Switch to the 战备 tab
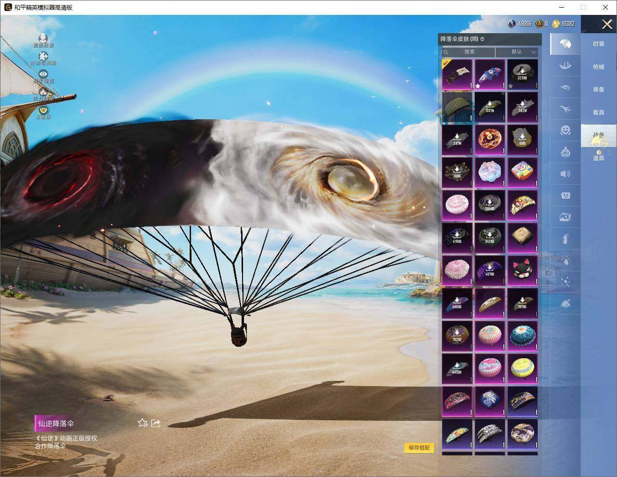617x477 pixels. tap(599, 136)
